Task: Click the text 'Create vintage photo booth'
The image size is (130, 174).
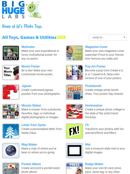Action: coord(102,90)
